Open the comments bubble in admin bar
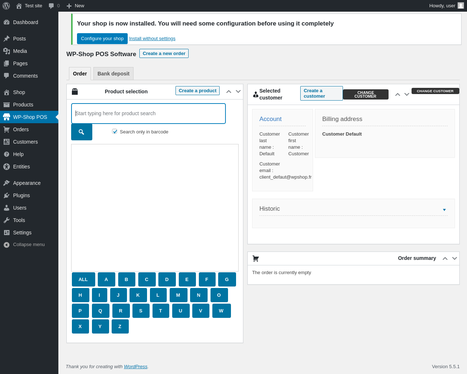Viewport: 467px width, 374px height. tap(54, 6)
